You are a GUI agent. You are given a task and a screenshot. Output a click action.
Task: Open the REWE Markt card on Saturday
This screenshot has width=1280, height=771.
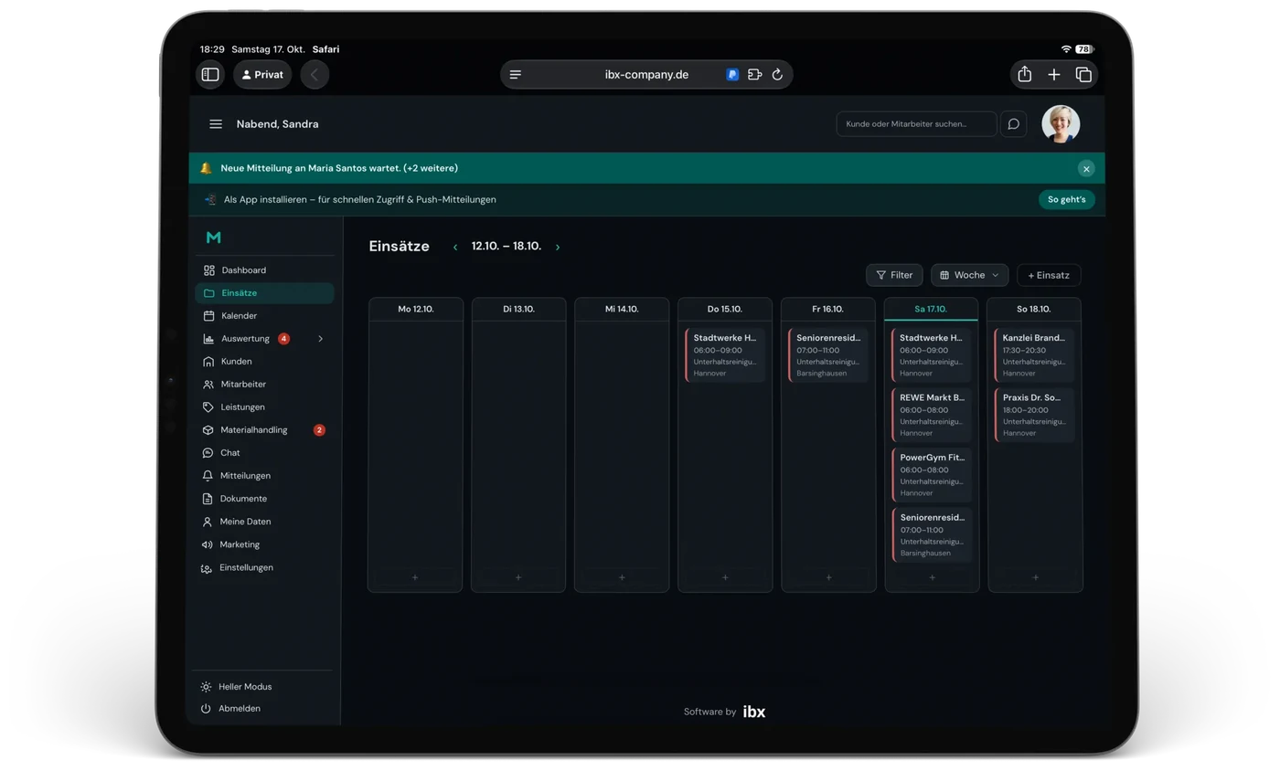[932, 415]
